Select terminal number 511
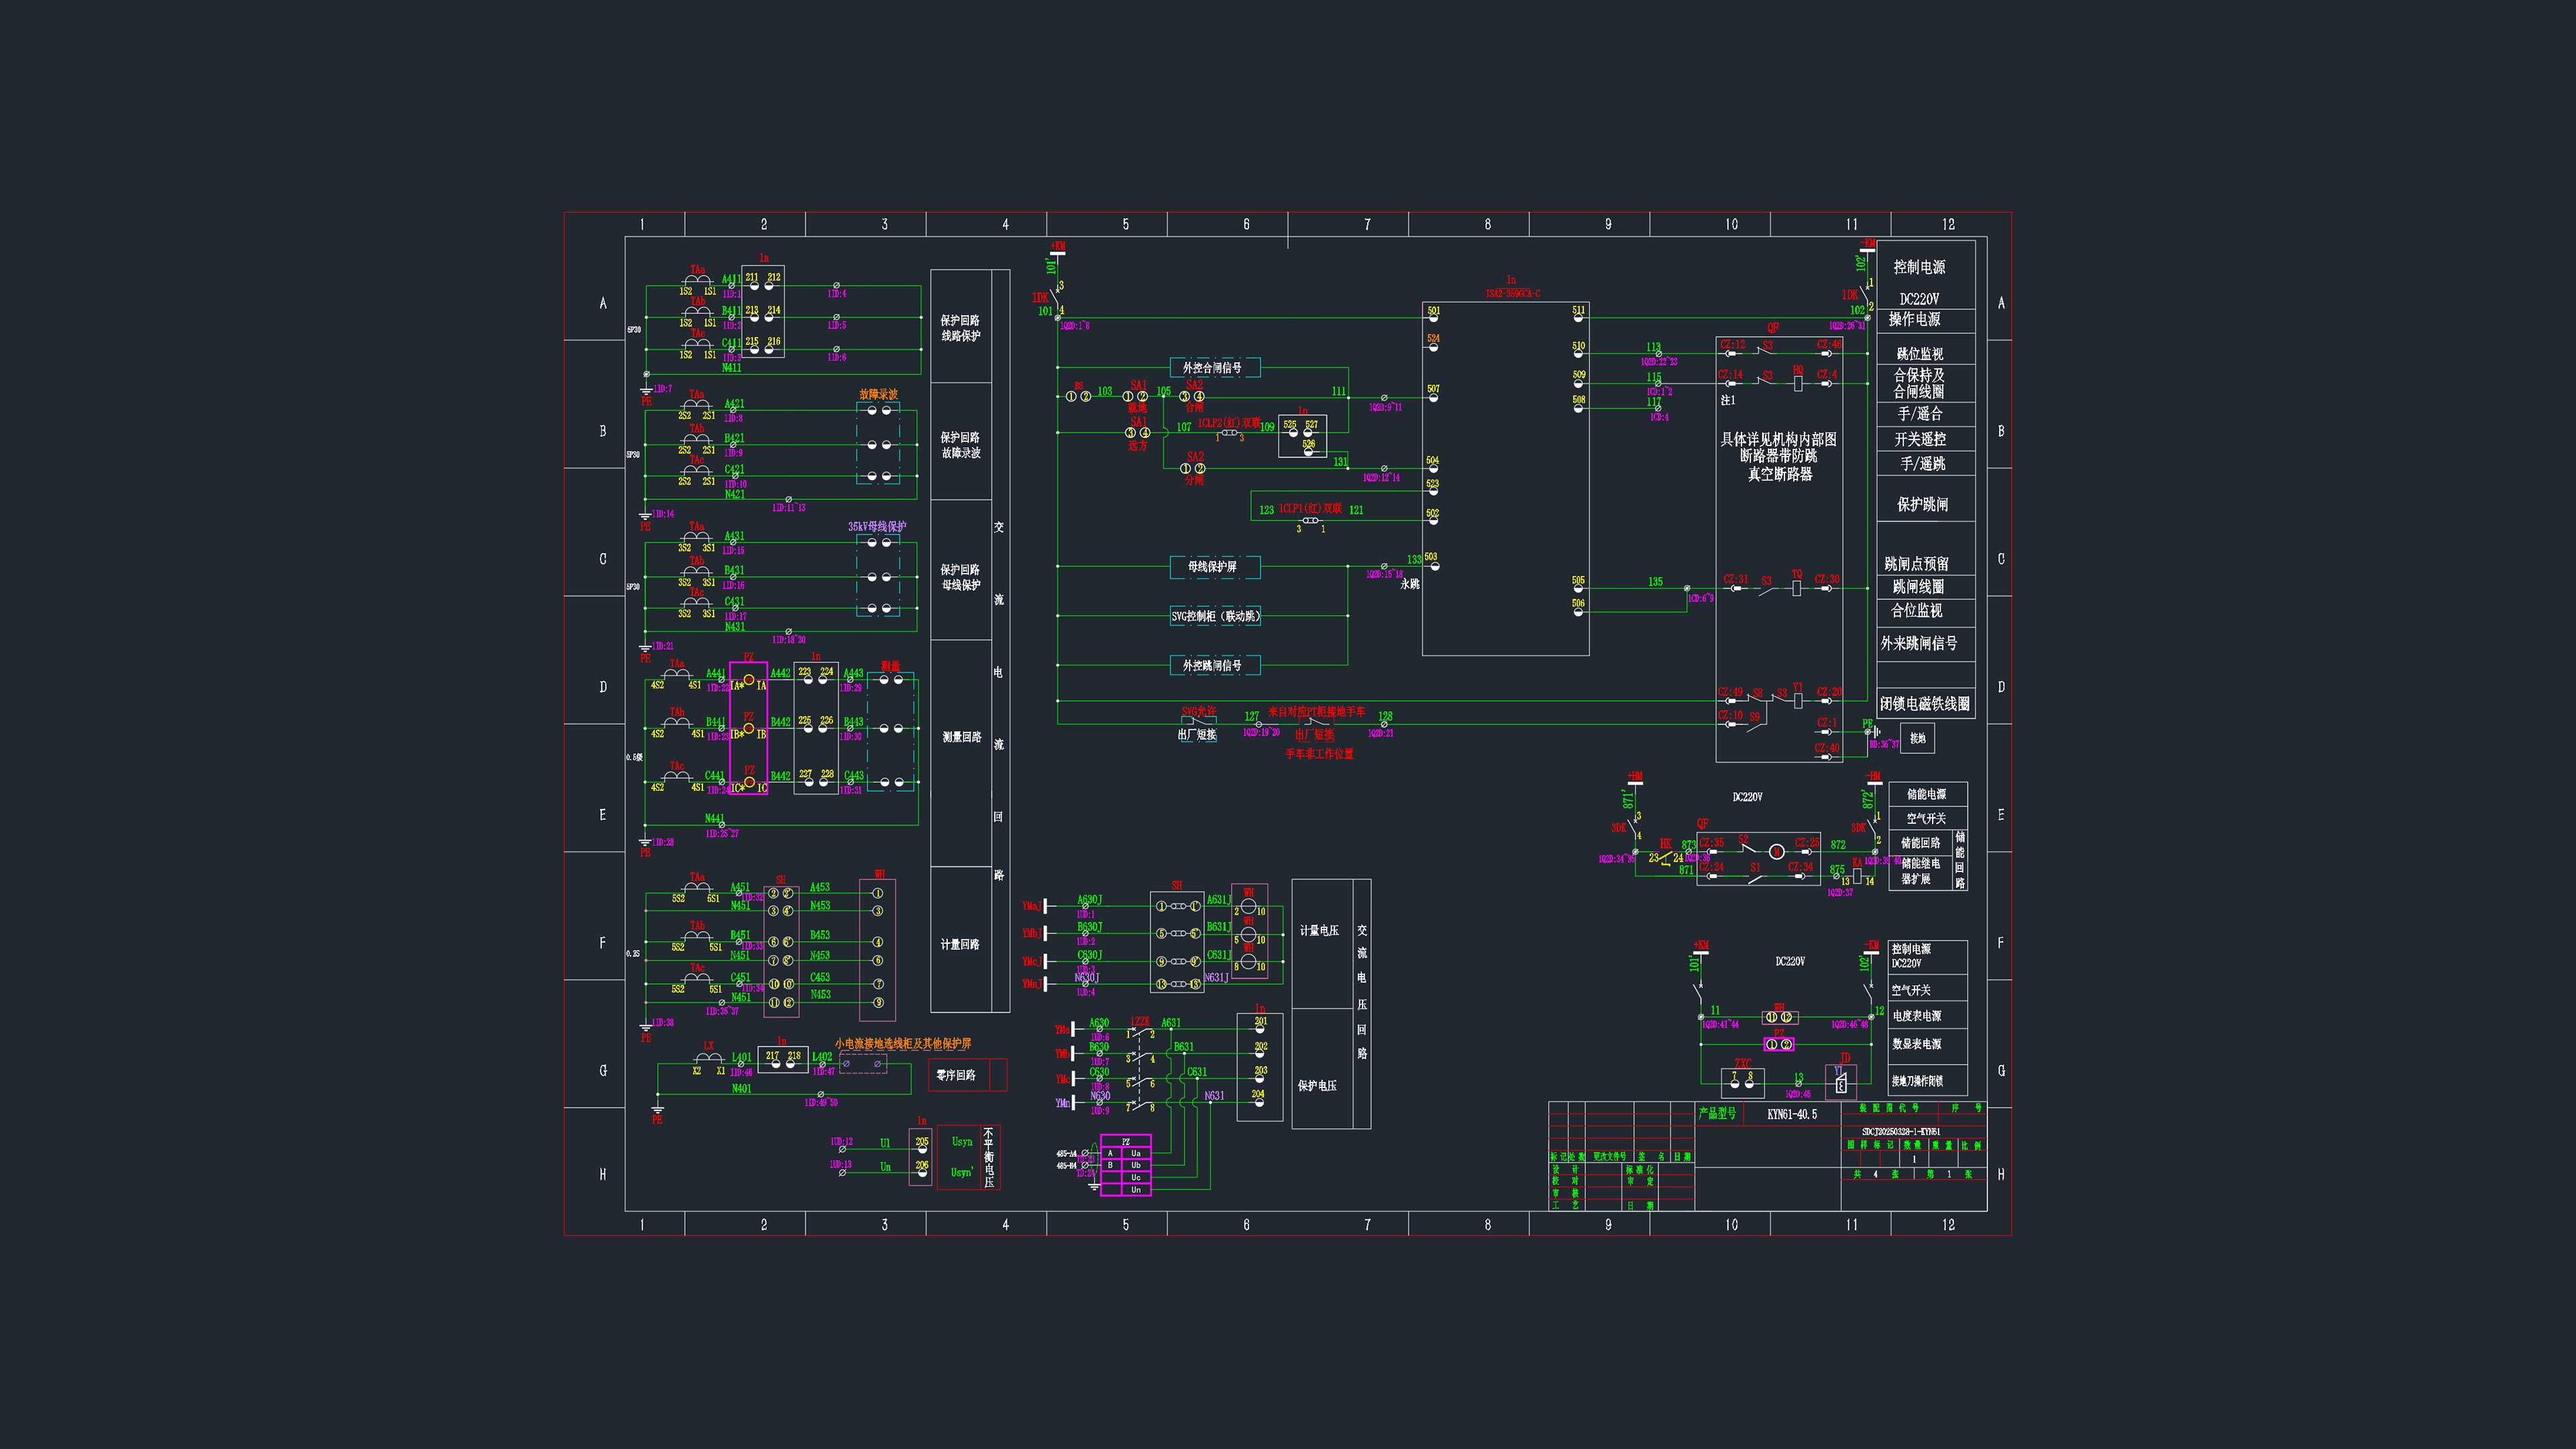 pyautogui.click(x=1578, y=310)
